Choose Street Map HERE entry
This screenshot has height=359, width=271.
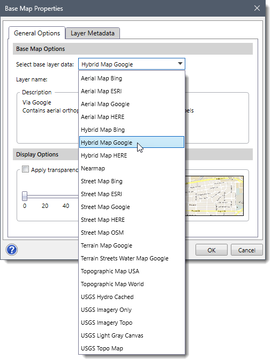click(x=132, y=220)
